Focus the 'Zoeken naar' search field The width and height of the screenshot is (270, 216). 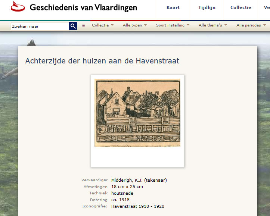[x=40, y=26]
